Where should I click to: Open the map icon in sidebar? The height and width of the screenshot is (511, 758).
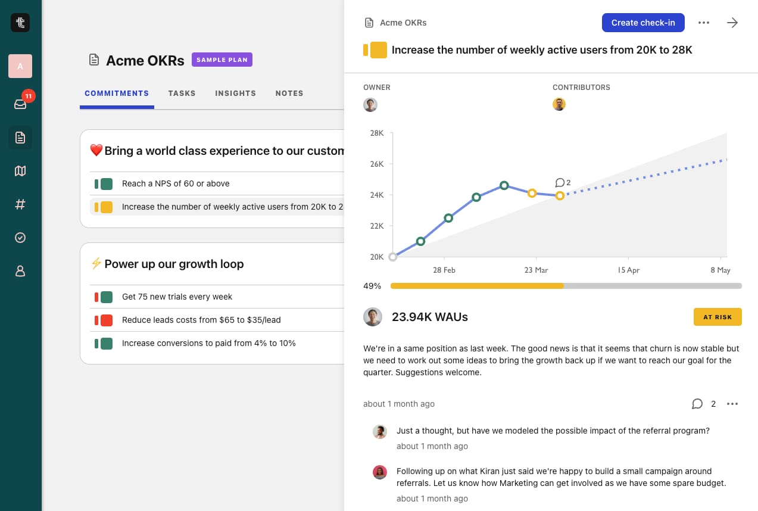20,171
